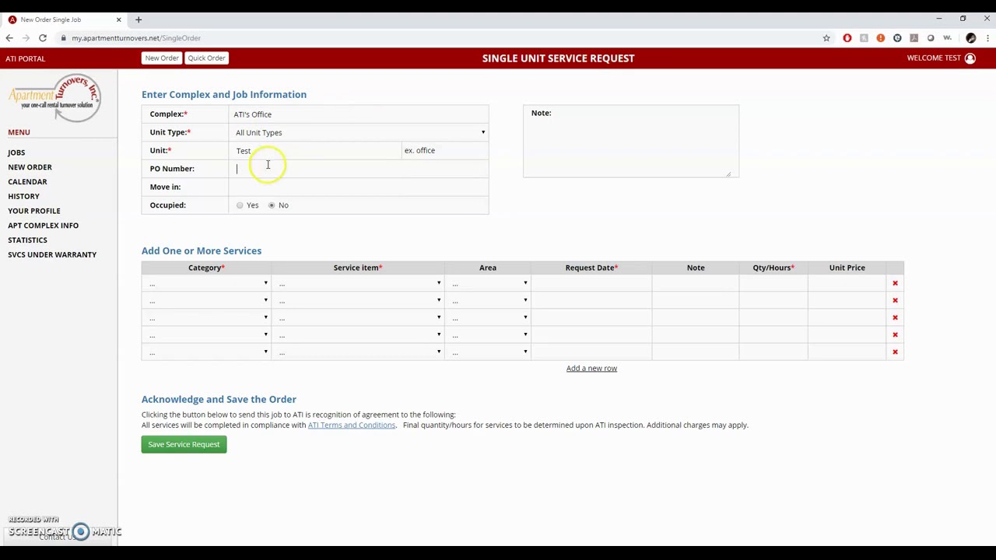Click the first row Request Date field
This screenshot has height=560, width=996.
click(x=592, y=284)
